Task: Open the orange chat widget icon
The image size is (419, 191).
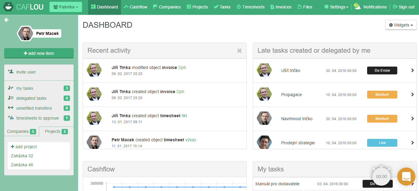Action: tap(406, 177)
